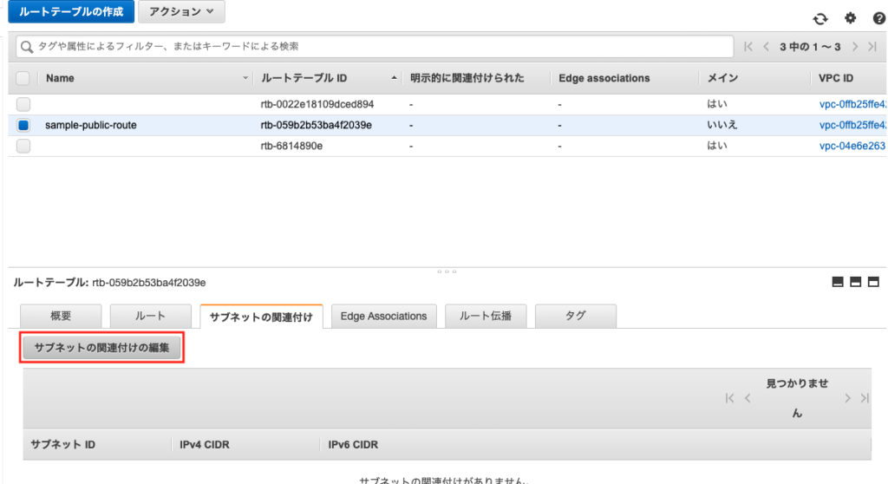Uncheck the sample-public-route row checkbox
888x484 pixels.
(23, 125)
